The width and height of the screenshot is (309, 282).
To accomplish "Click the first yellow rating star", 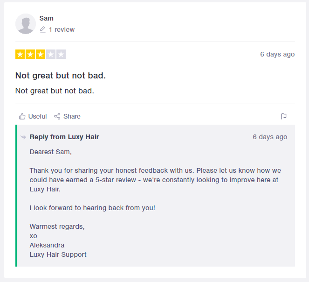I will [20, 54].
